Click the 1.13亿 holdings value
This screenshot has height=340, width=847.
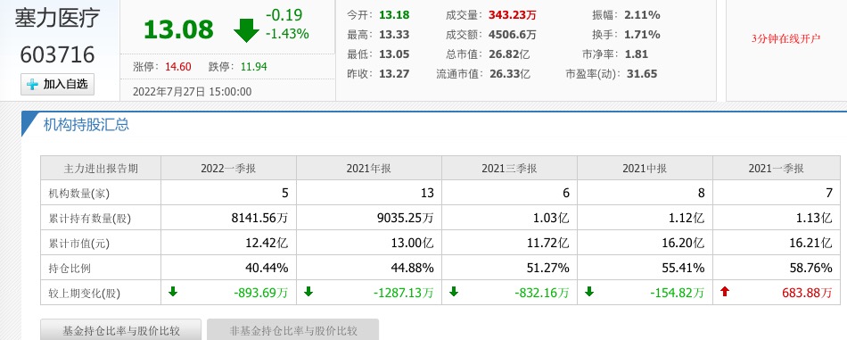click(815, 219)
